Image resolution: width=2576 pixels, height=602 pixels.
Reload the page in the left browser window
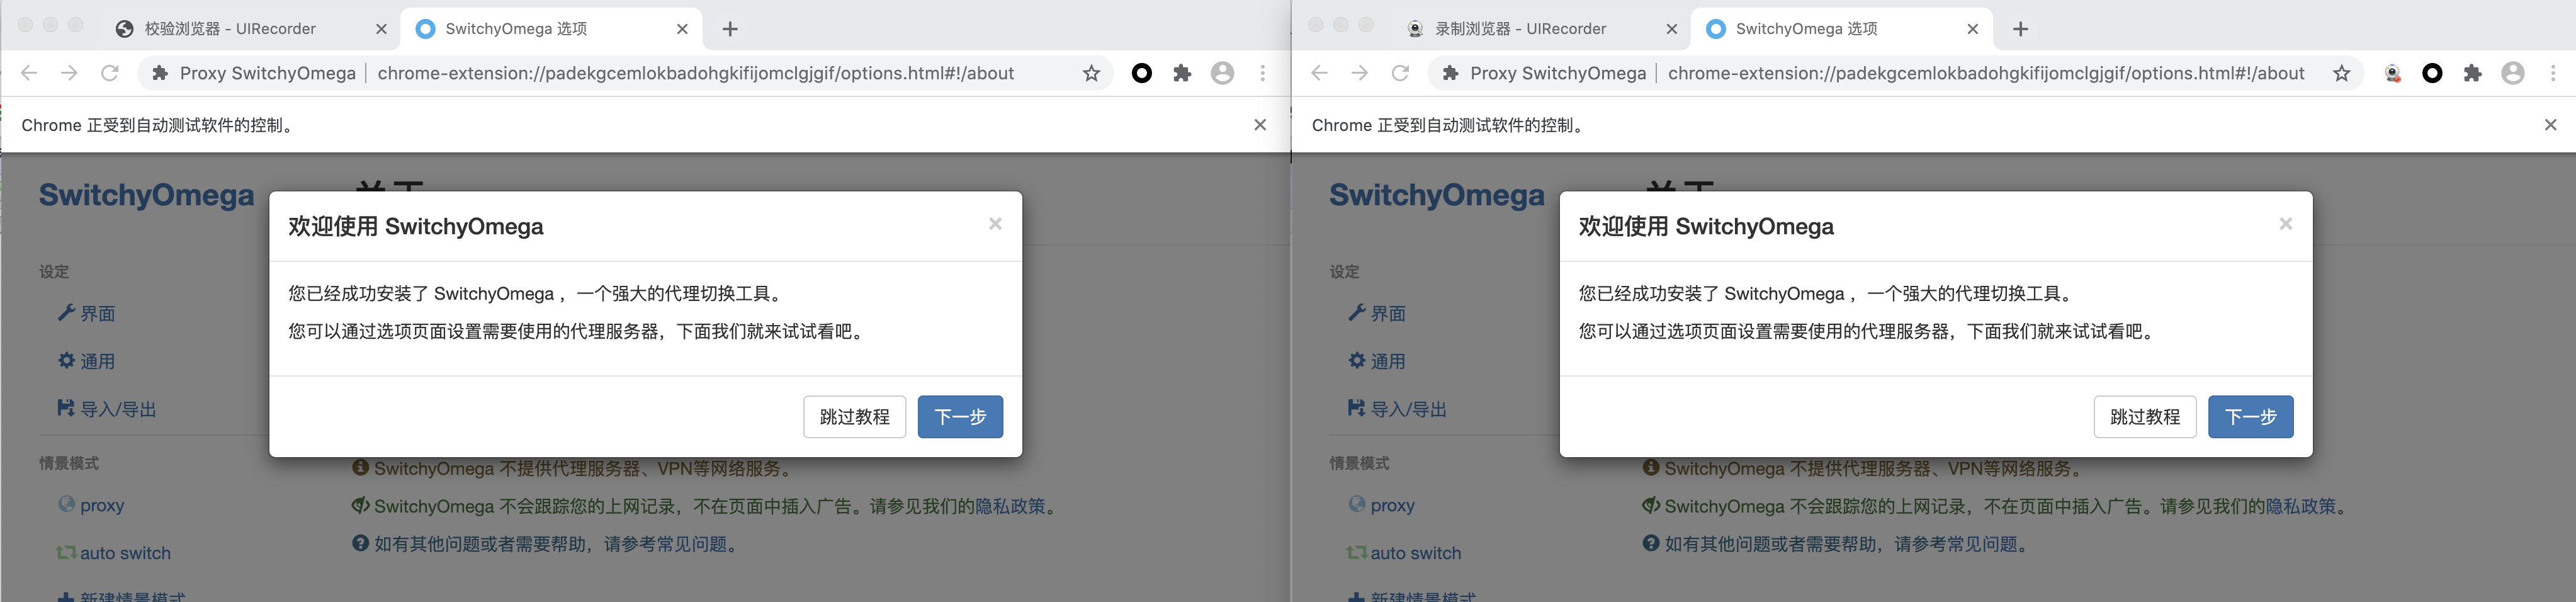pyautogui.click(x=110, y=73)
